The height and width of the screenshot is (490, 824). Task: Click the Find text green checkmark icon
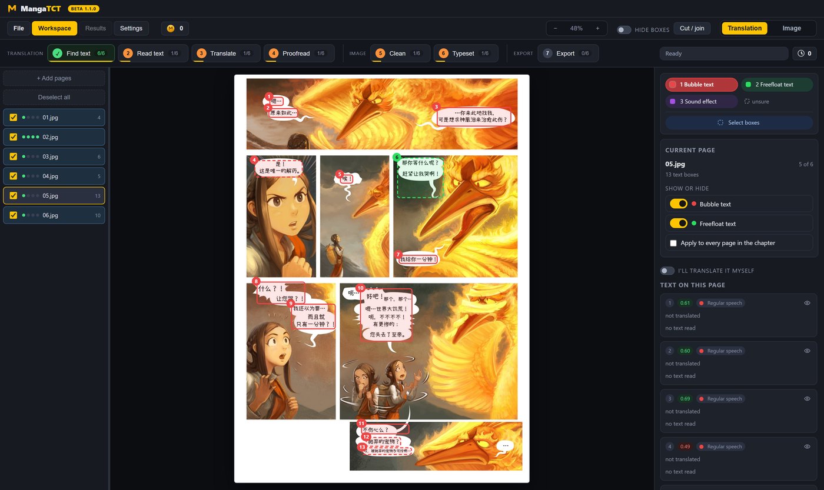(57, 54)
